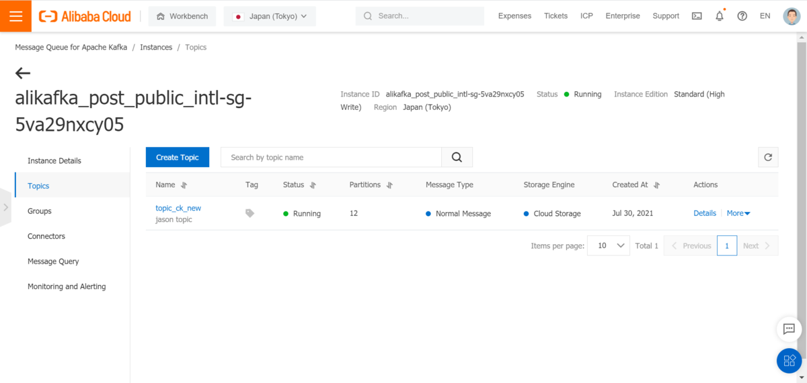Focus the global Search field
This screenshot has width=807, height=383.
pos(420,16)
